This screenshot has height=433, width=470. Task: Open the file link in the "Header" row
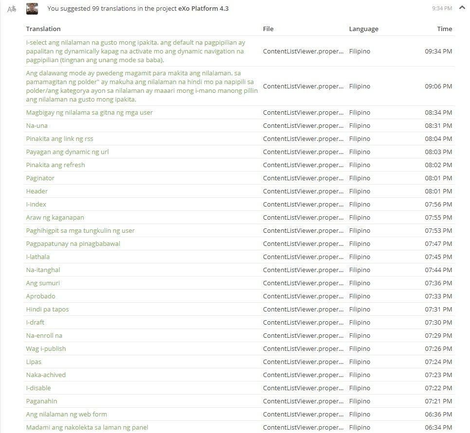pos(303,191)
